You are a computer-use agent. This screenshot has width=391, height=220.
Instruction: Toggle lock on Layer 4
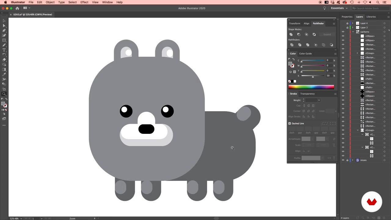tap(347, 23)
